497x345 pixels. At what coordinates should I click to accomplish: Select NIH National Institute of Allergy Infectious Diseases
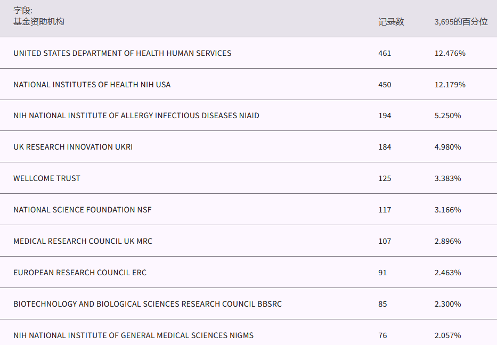[136, 116]
